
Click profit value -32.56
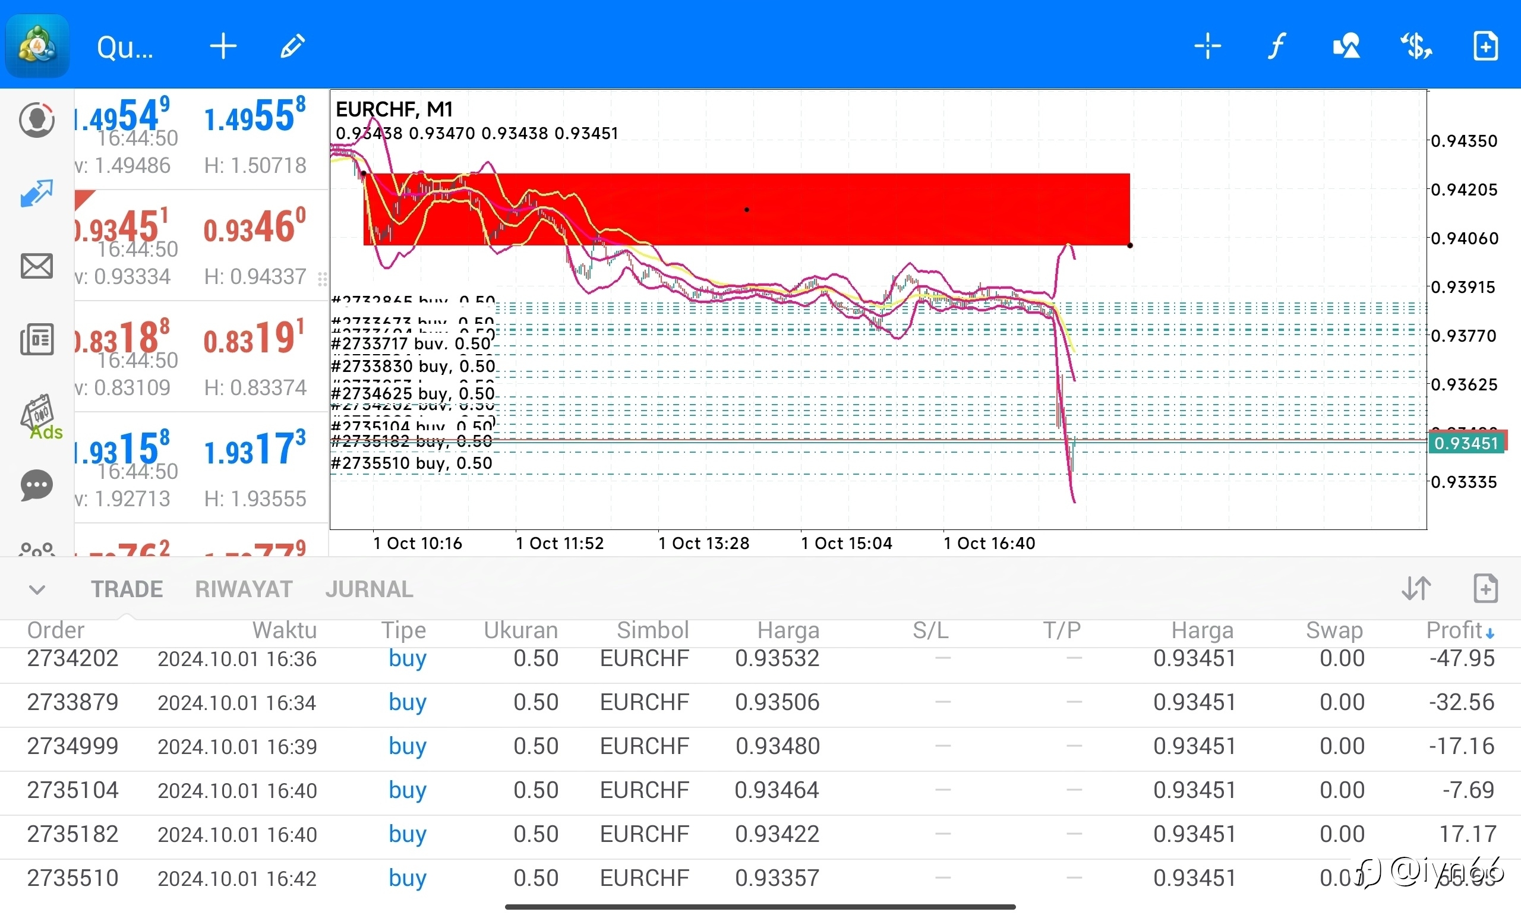(1462, 702)
